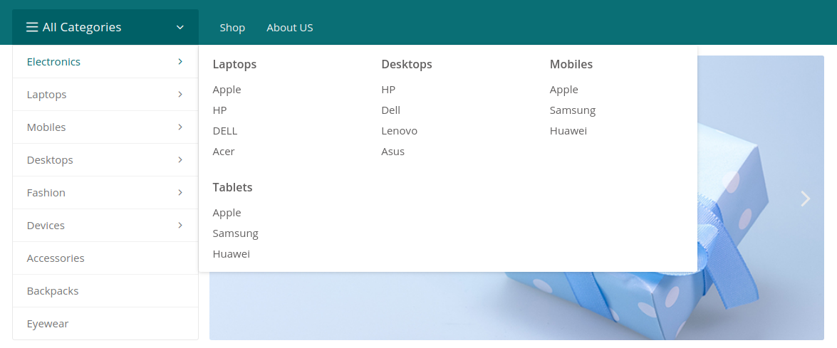This screenshot has height=348, width=837.
Task: Choose Dell under Desktops
Action: (391, 110)
